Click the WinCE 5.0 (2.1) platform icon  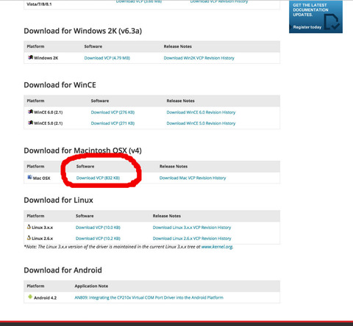click(x=30, y=123)
